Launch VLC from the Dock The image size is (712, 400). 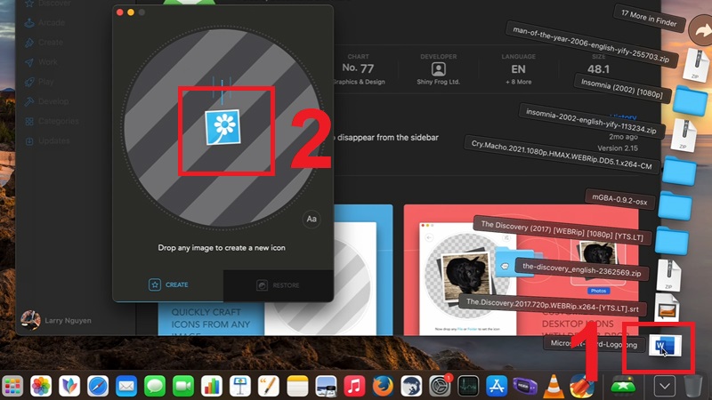(554, 387)
